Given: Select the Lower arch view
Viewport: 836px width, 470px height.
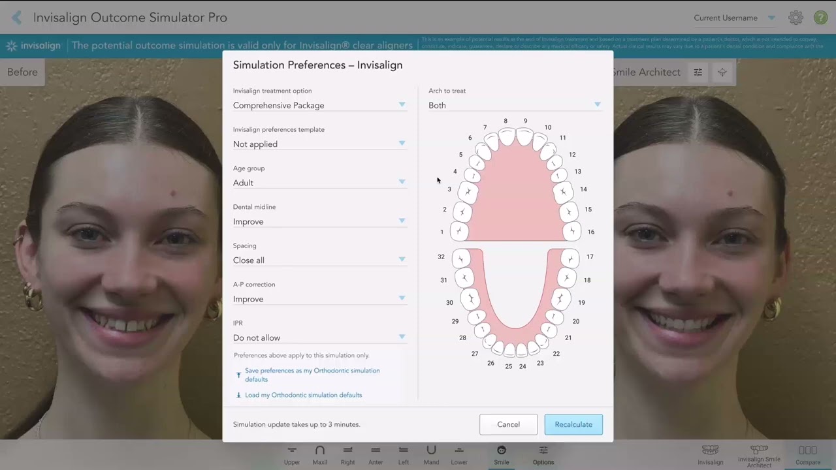Looking at the screenshot, I should (x=459, y=455).
